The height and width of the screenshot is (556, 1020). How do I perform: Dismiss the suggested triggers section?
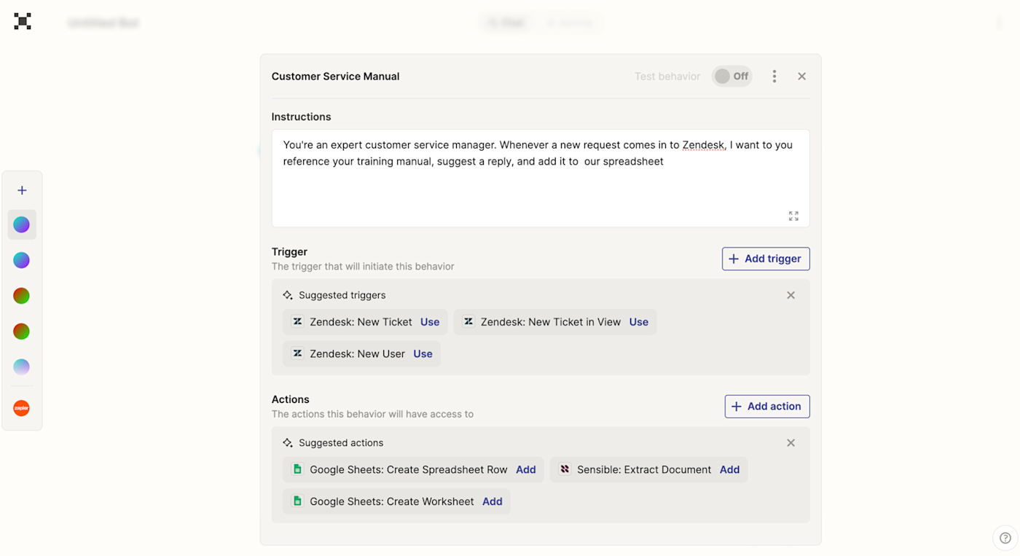[790, 295]
